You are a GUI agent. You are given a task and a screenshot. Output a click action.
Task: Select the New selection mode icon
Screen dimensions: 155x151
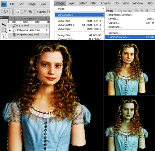pos(18,12)
